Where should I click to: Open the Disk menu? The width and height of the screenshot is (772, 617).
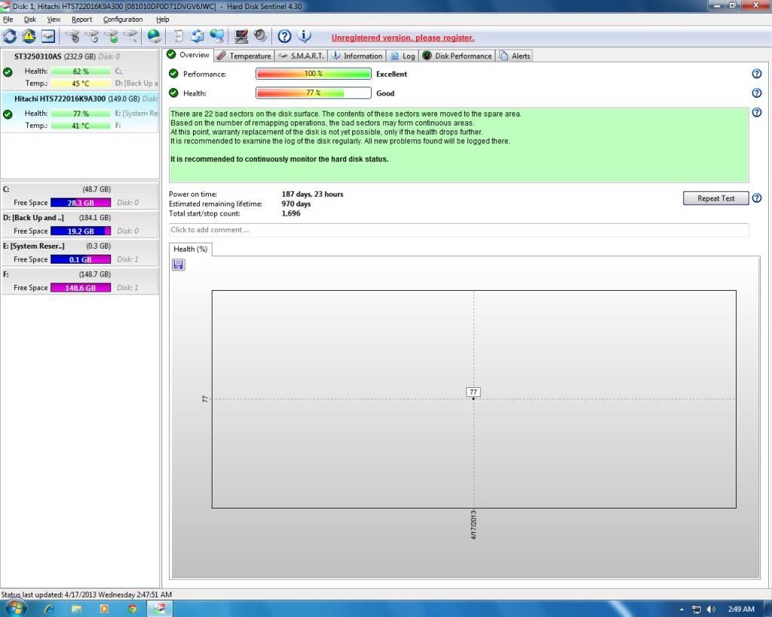(30, 19)
